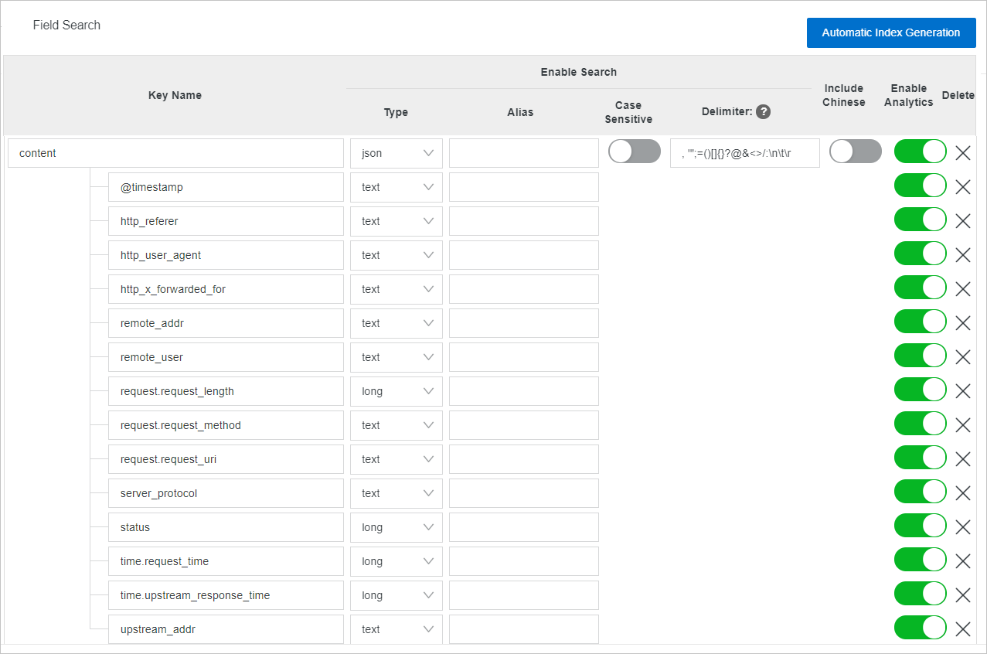
Task: Open type dropdown for server_protocol
Action: 397,493
